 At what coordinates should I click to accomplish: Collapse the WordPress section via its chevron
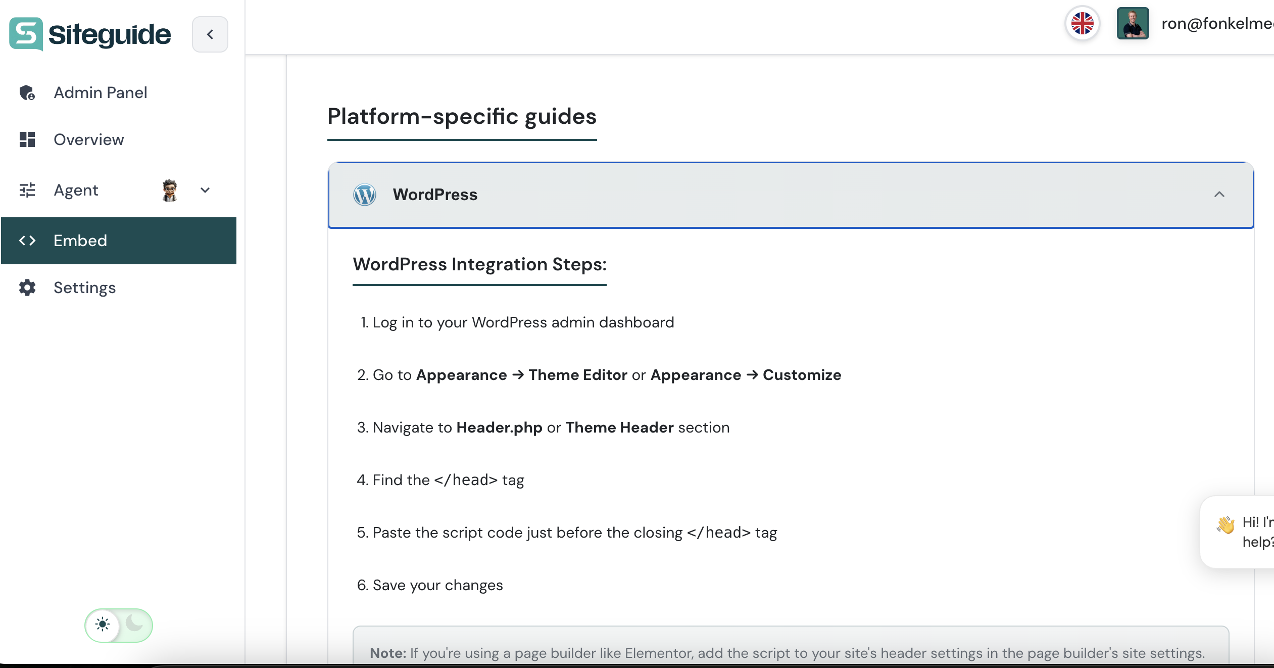point(1219,195)
